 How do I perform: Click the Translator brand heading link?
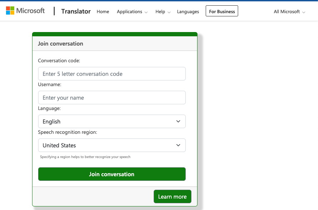(x=76, y=11)
